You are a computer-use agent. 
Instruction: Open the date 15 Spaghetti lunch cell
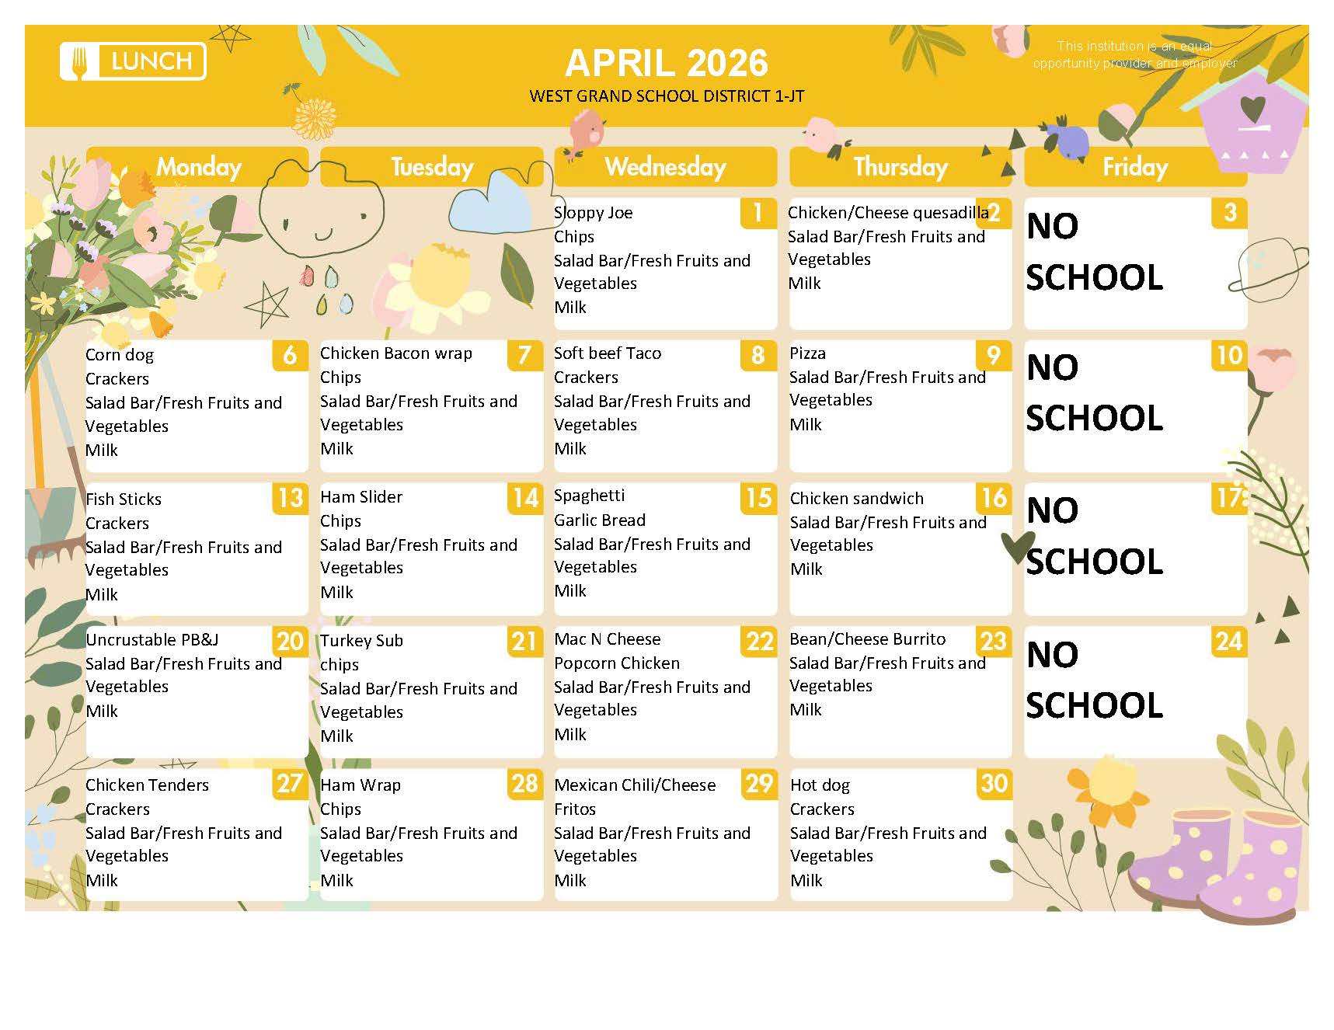point(665,548)
